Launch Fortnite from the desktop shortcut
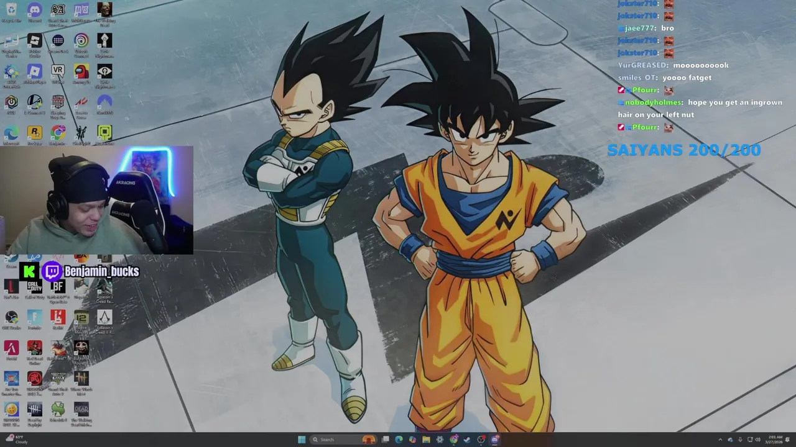Viewport: 796px width, 447px height. tap(35, 320)
